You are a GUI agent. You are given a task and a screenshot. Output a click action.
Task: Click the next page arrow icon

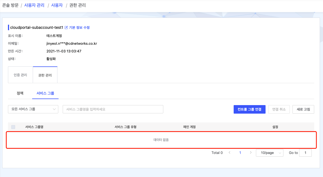click(x=251, y=153)
